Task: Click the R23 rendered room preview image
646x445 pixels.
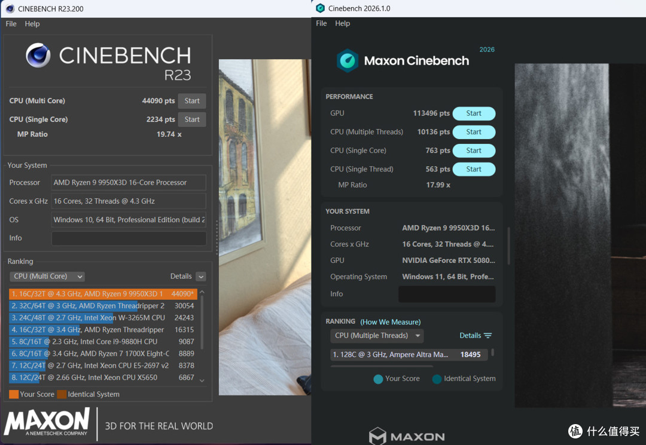Action: pos(265,228)
